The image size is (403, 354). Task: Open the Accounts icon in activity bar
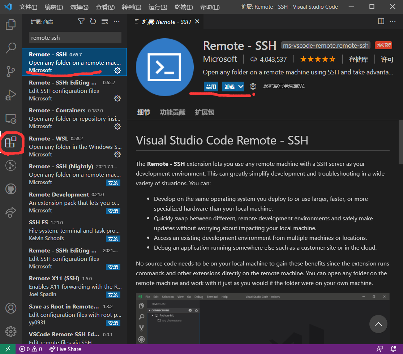click(11, 308)
